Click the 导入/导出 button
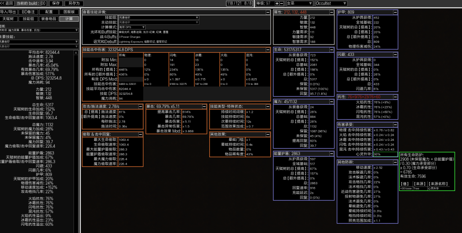 click(8, 12)
